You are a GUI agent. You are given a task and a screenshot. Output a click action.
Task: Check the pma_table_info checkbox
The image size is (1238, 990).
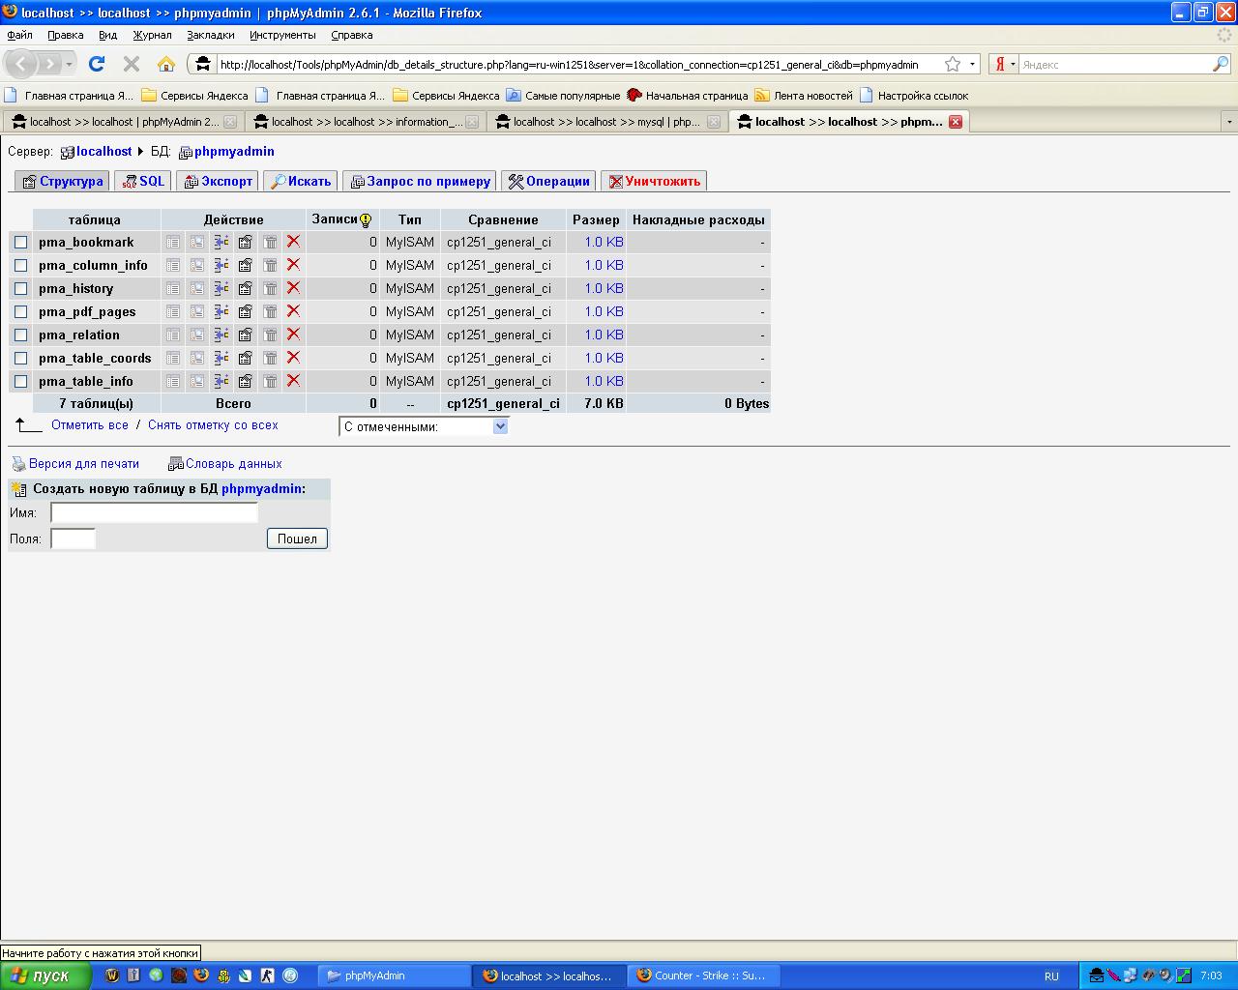click(x=21, y=382)
